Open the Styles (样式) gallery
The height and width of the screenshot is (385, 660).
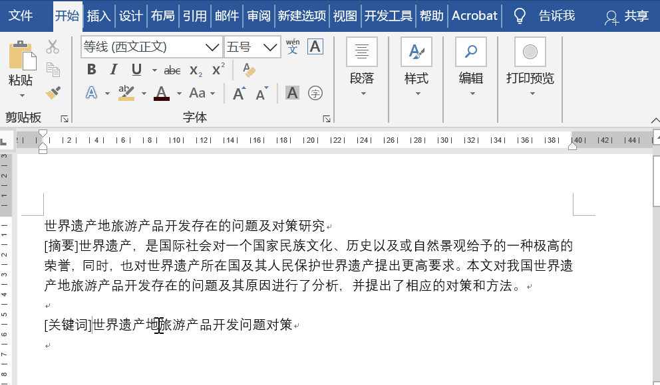416,66
